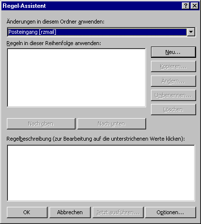Click the Regeln in dieser Reihenfolge label
The width and height of the screenshot is (201, 224).
click(54, 43)
